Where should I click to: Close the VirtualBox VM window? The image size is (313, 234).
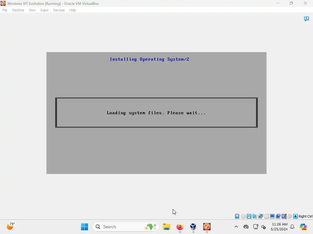(x=305, y=3)
